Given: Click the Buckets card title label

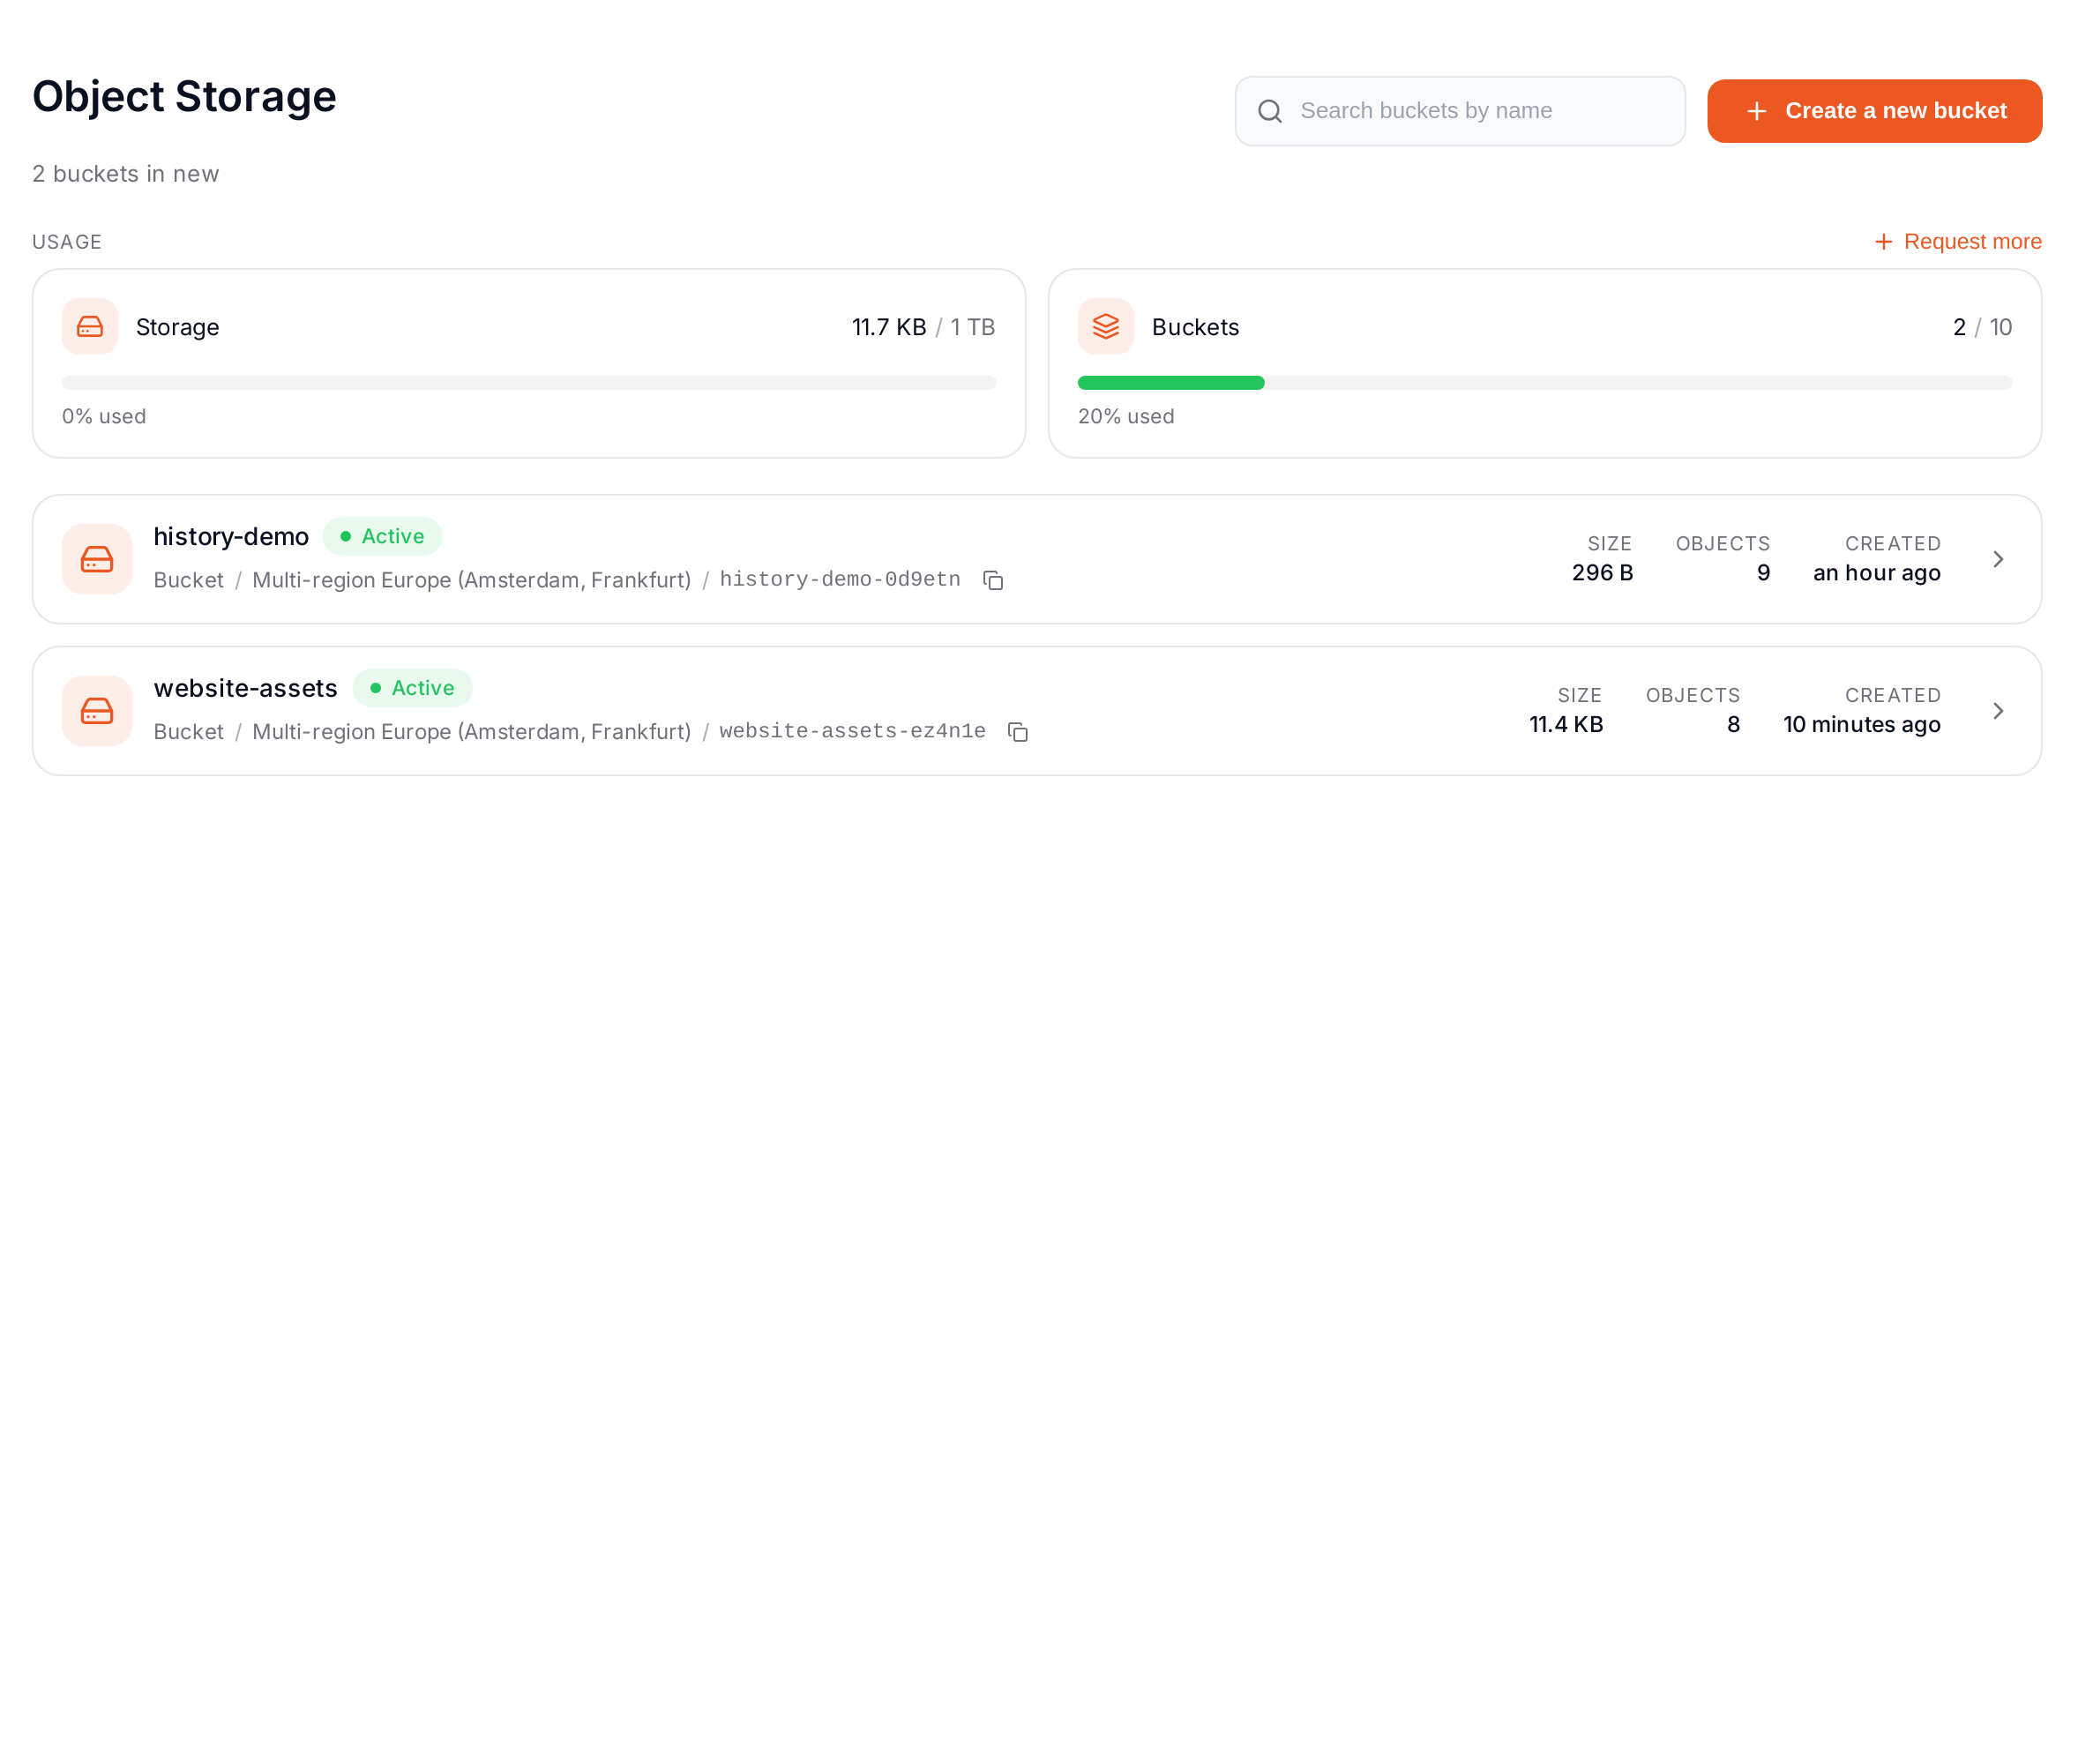Looking at the screenshot, I should (1195, 327).
